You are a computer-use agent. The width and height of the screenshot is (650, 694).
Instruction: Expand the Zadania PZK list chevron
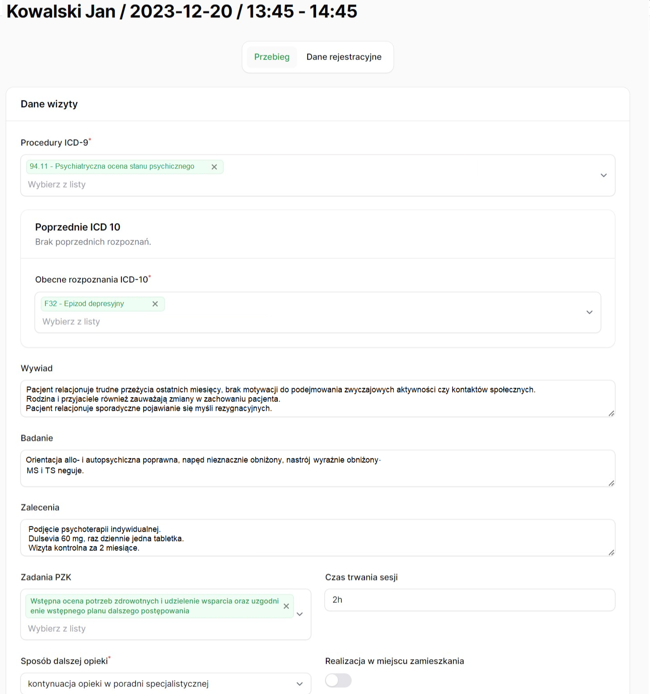[300, 614]
